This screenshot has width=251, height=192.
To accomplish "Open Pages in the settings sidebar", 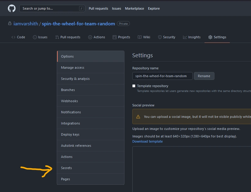I will click(x=91, y=179).
